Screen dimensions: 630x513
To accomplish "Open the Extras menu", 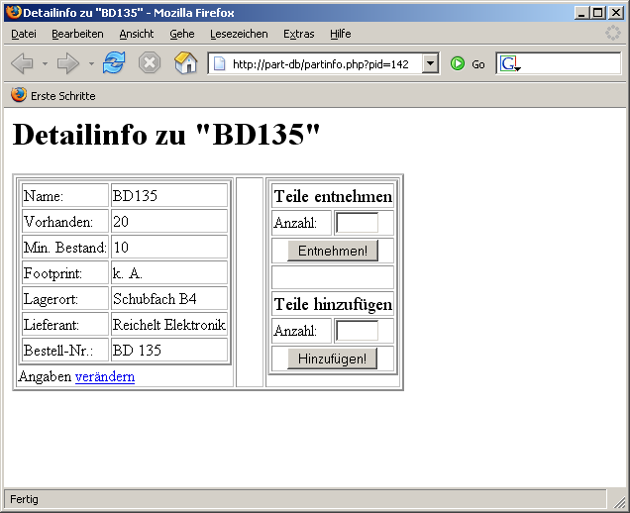I will tap(299, 34).
